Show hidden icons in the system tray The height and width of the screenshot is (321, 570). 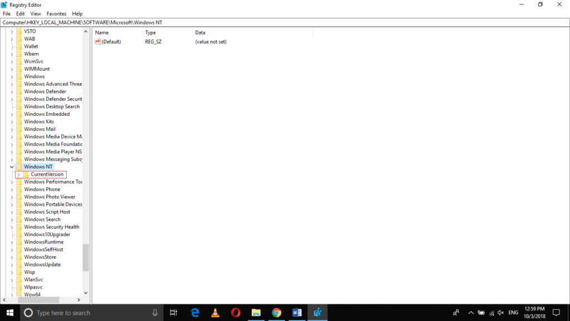(470, 312)
